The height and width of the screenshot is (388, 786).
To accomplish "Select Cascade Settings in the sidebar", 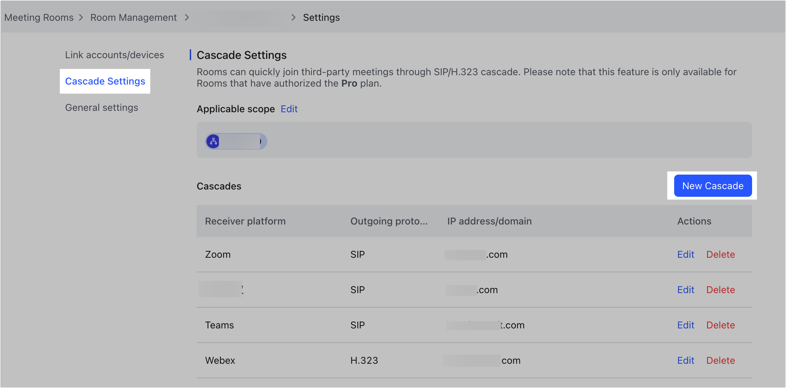I will click(x=105, y=81).
